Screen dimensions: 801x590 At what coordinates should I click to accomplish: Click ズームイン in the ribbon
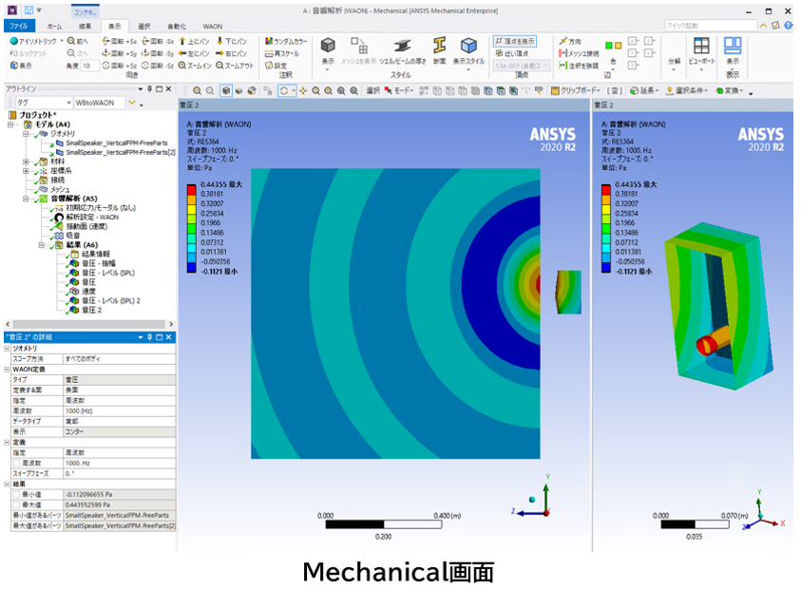point(195,66)
